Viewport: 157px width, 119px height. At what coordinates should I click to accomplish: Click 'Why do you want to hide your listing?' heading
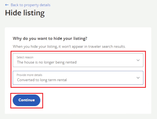coord(50,39)
